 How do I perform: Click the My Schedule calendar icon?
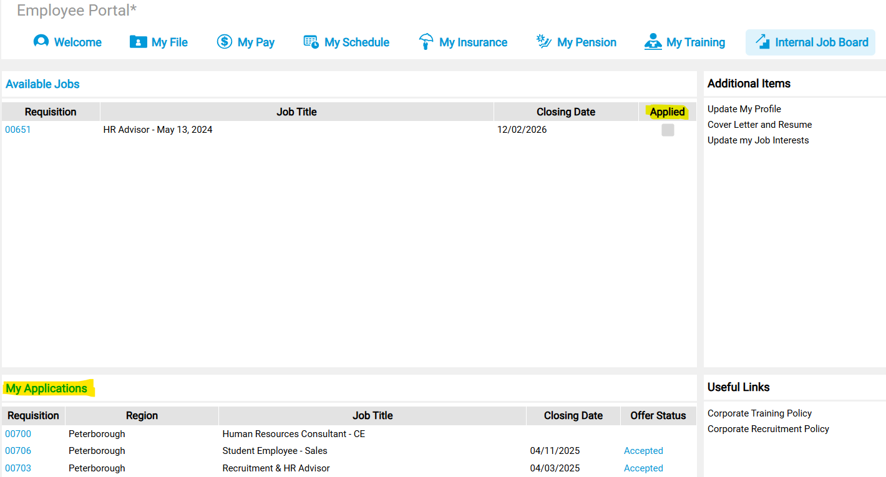(311, 42)
